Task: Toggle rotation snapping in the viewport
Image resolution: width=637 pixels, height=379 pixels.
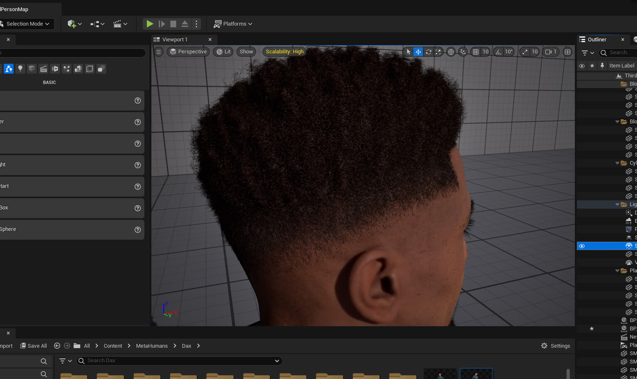Action: coord(499,52)
